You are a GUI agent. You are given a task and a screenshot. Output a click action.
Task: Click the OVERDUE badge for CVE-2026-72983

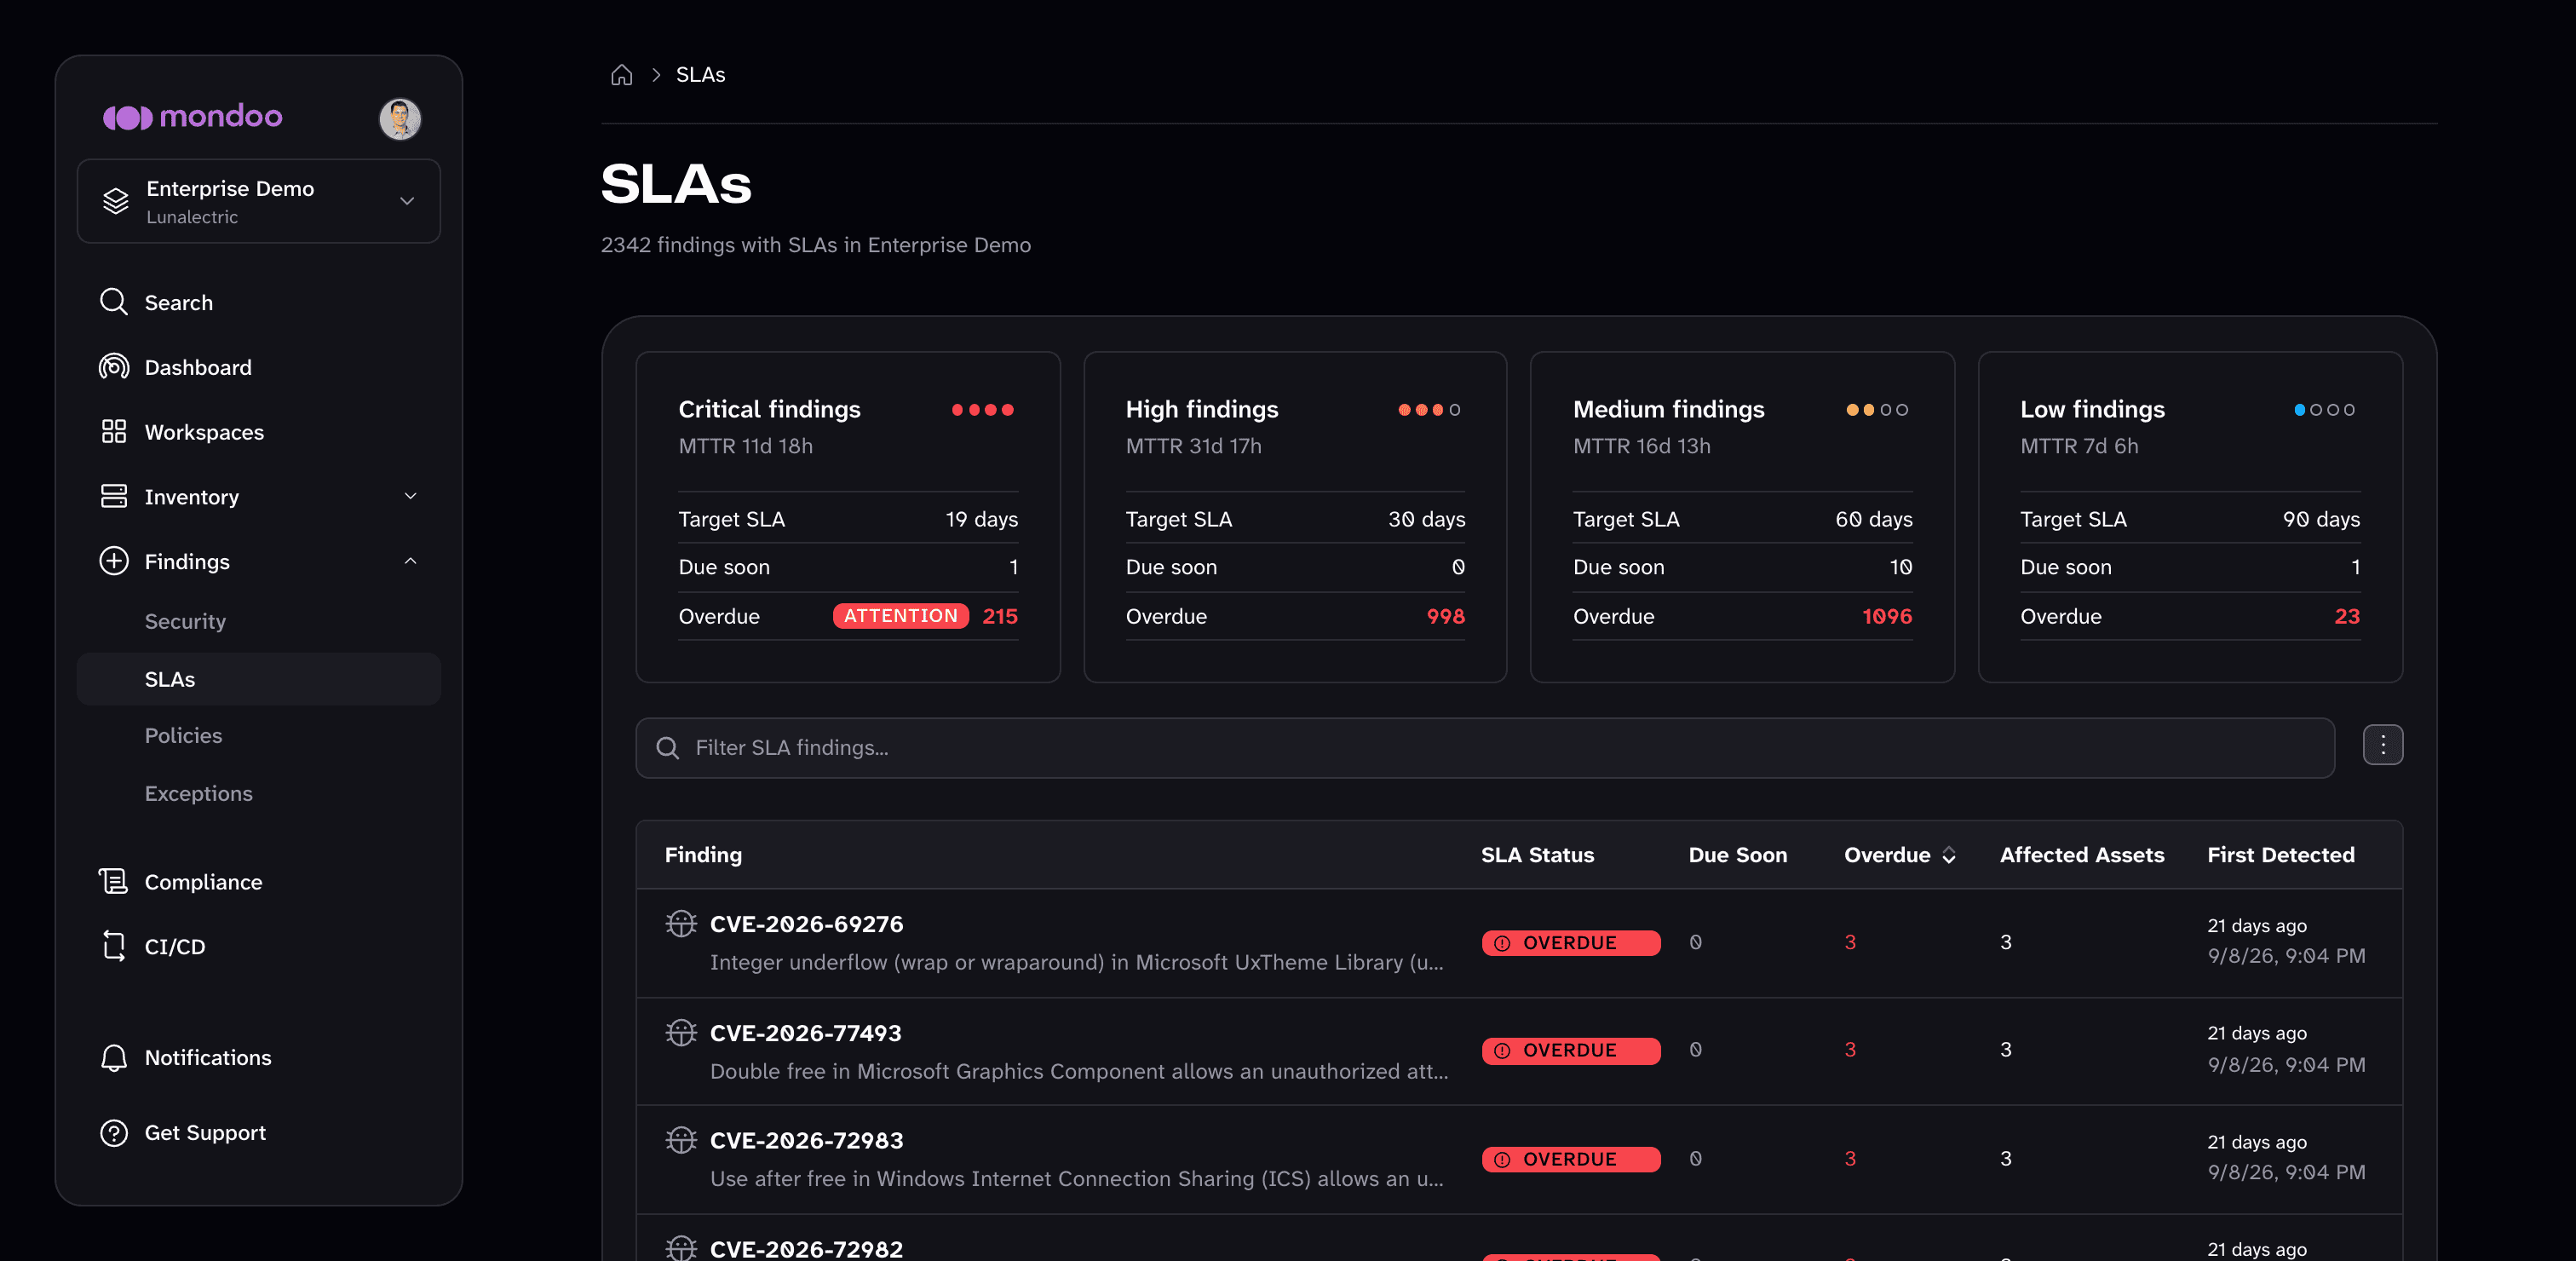click(x=1571, y=1159)
